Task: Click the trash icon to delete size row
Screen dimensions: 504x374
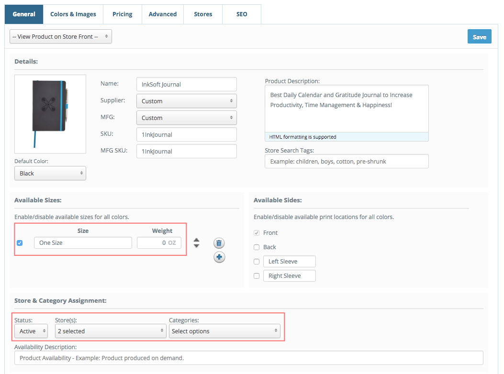Action: [x=219, y=243]
